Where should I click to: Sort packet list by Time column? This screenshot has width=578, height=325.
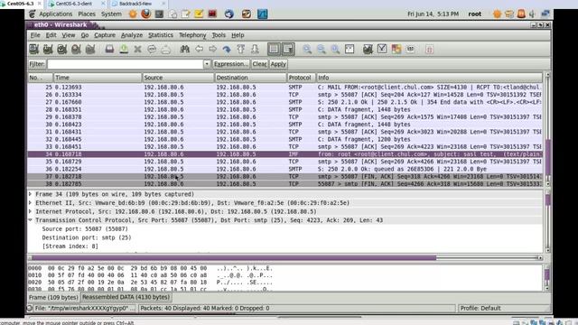pos(98,78)
